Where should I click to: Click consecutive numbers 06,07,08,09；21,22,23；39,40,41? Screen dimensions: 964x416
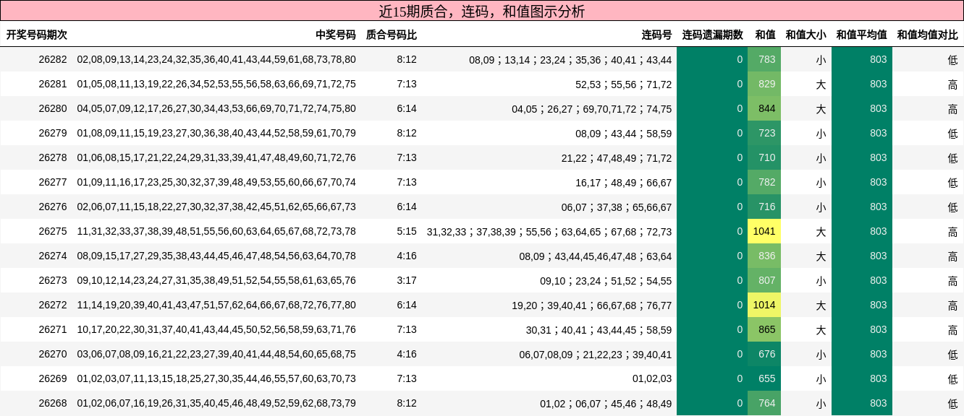(x=596, y=354)
